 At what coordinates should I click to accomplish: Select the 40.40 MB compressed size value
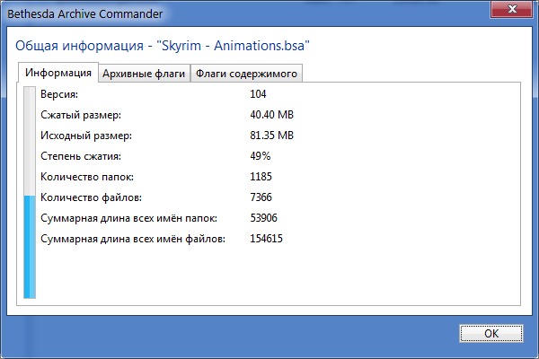[x=272, y=115]
